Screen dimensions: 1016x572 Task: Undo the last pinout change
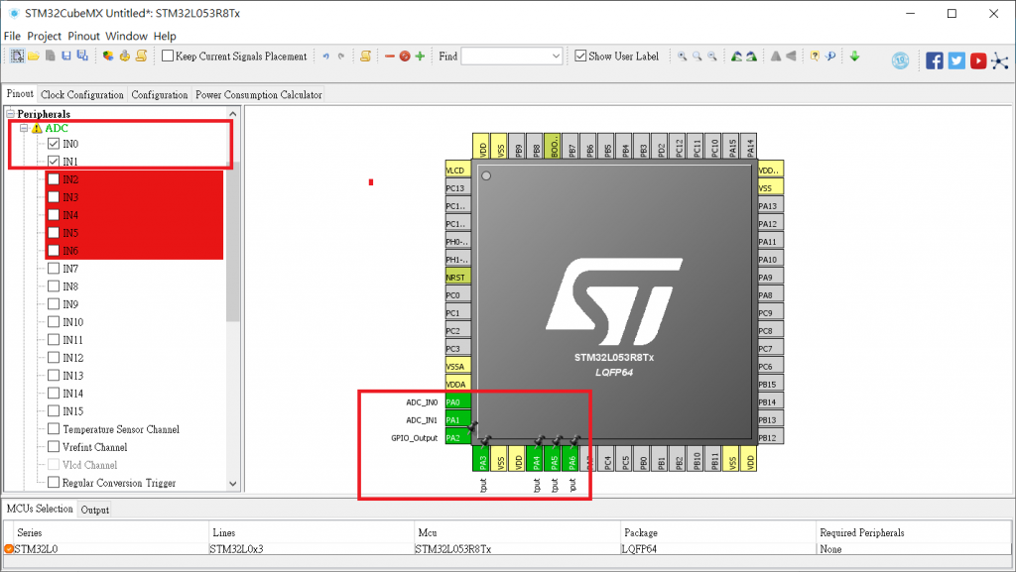(325, 57)
